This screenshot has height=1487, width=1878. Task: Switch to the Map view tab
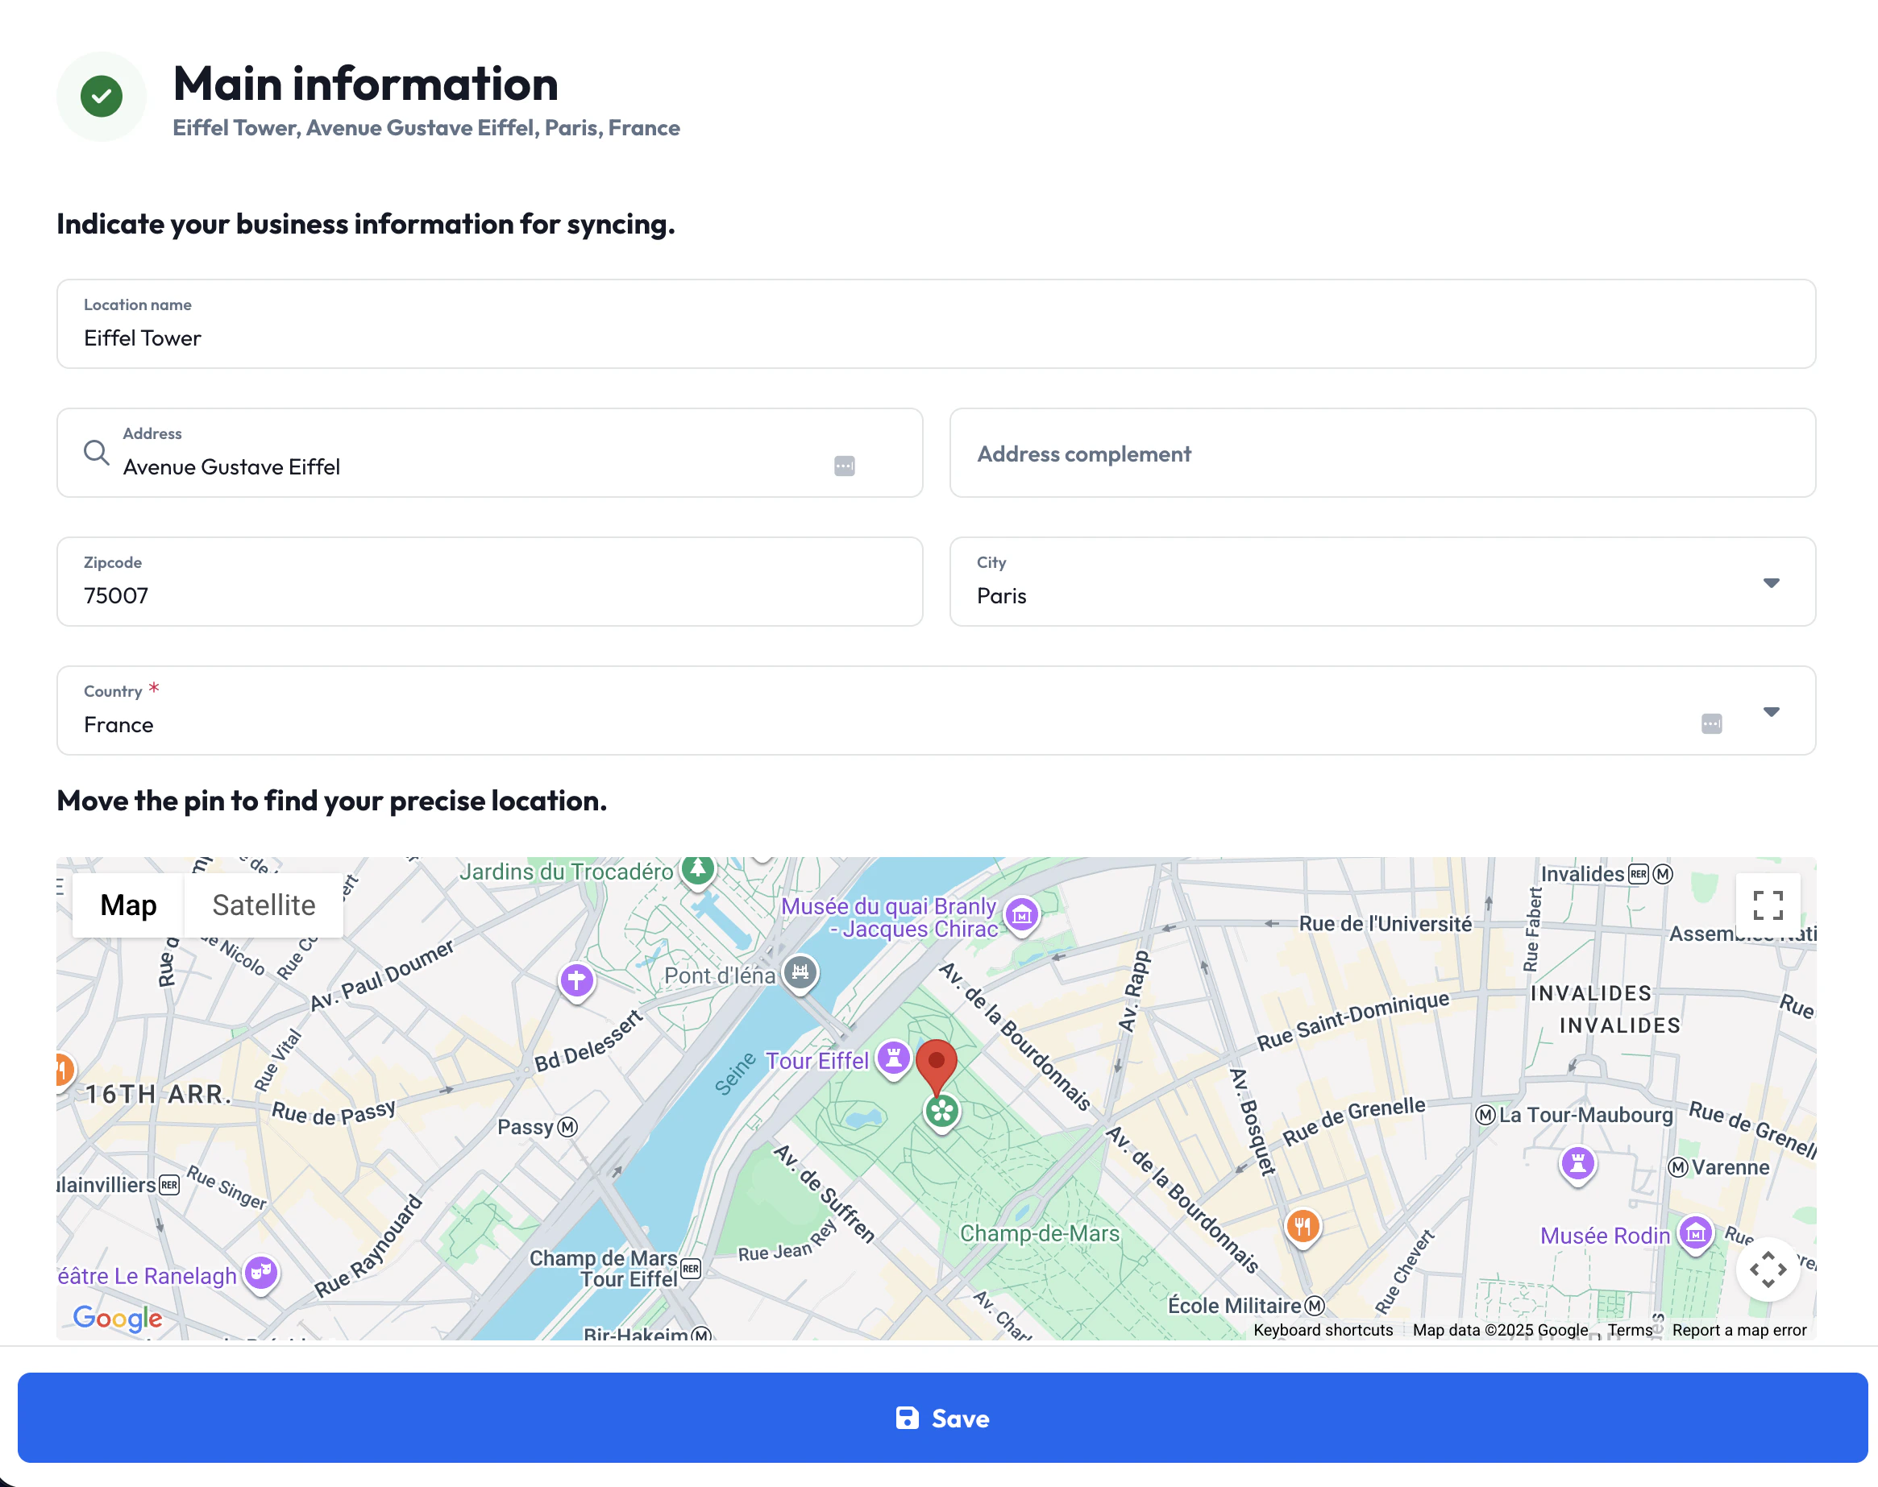pos(129,905)
